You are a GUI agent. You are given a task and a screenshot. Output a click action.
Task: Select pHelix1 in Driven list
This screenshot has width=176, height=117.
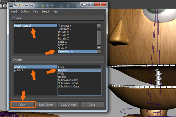(x=35, y=70)
